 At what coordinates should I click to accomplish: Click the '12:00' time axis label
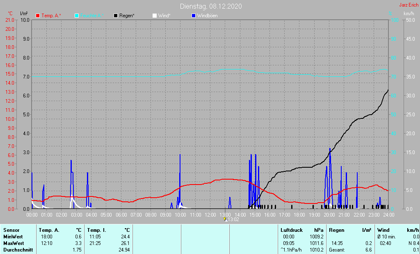(x=210, y=215)
